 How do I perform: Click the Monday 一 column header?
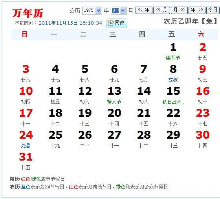[54, 34]
